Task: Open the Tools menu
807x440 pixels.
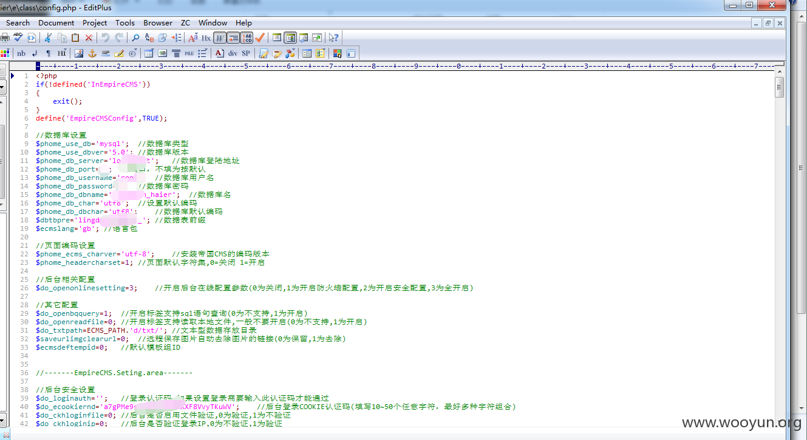Action: tap(125, 22)
